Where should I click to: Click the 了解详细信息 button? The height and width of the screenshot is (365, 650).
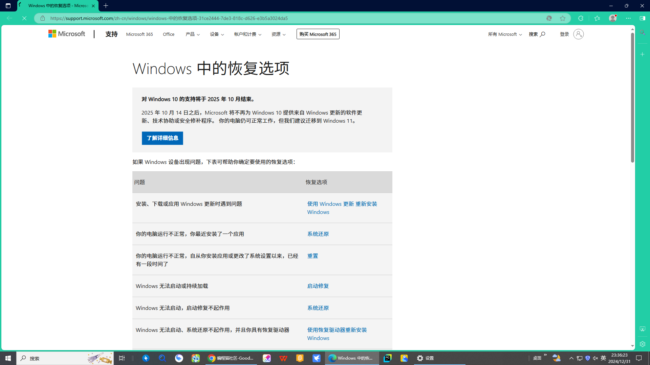(162, 138)
